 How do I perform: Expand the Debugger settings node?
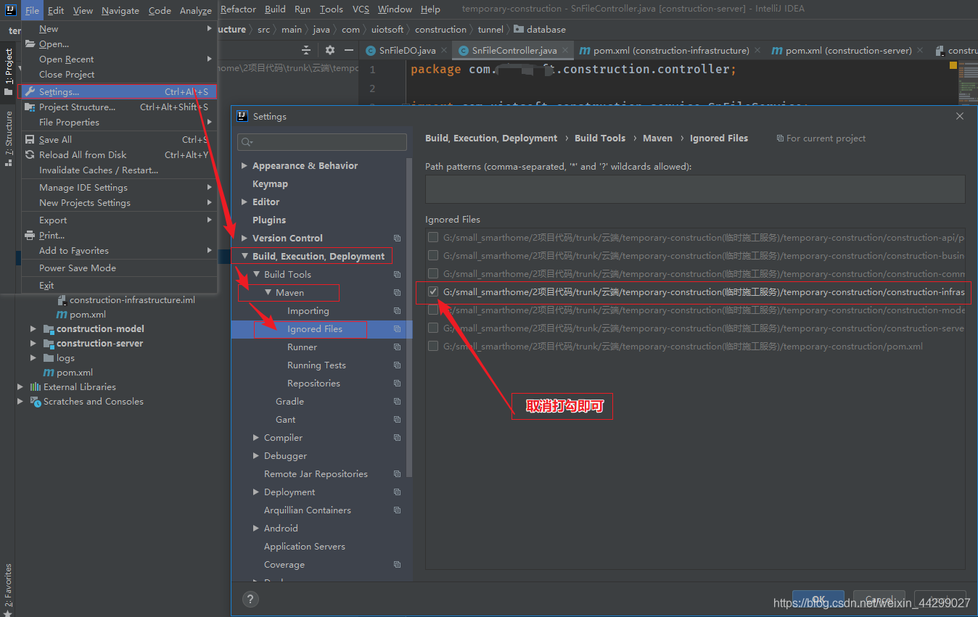[x=256, y=455]
